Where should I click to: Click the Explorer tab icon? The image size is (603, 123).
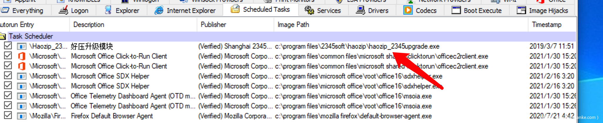click(x=108, y=10)
